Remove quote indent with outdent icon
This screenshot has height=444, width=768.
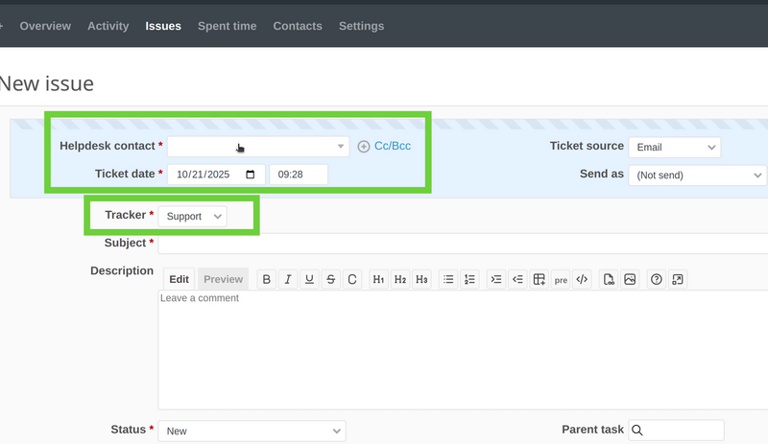517,279
